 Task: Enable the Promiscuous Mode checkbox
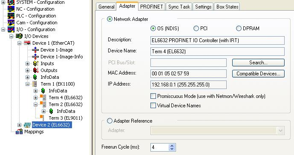click(x=153, y=96)
